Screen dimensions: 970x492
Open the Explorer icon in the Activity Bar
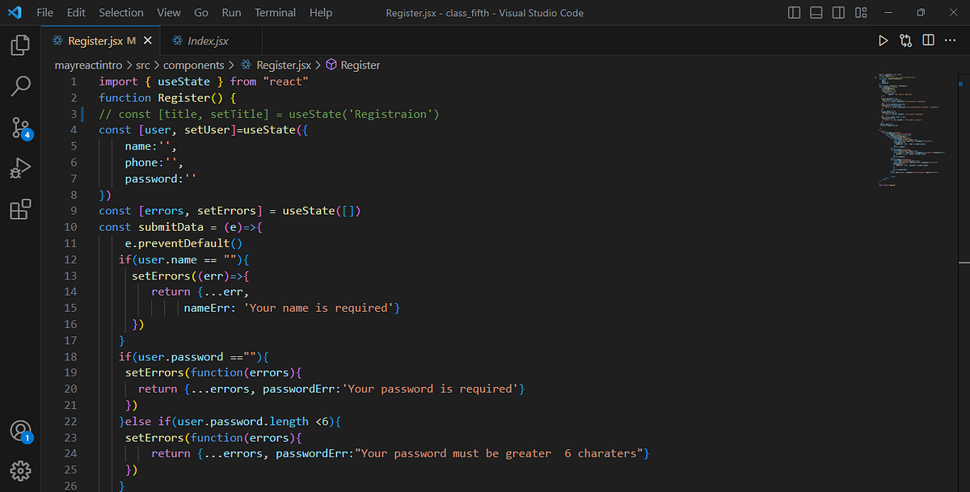click(19, 45)
